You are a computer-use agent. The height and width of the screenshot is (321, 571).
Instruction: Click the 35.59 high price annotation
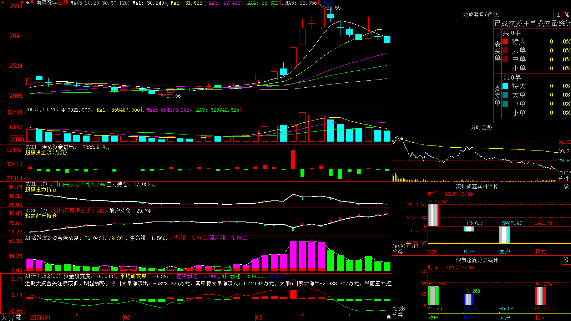tap(333, 8)
